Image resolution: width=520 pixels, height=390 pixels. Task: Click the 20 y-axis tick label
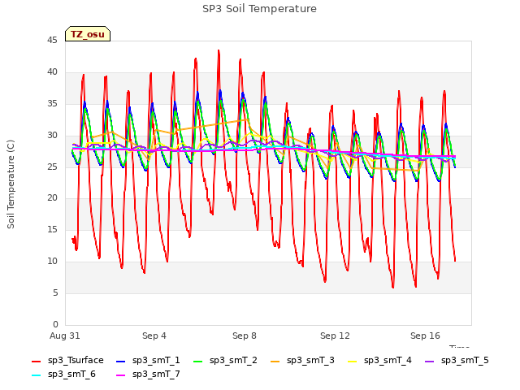52,198
